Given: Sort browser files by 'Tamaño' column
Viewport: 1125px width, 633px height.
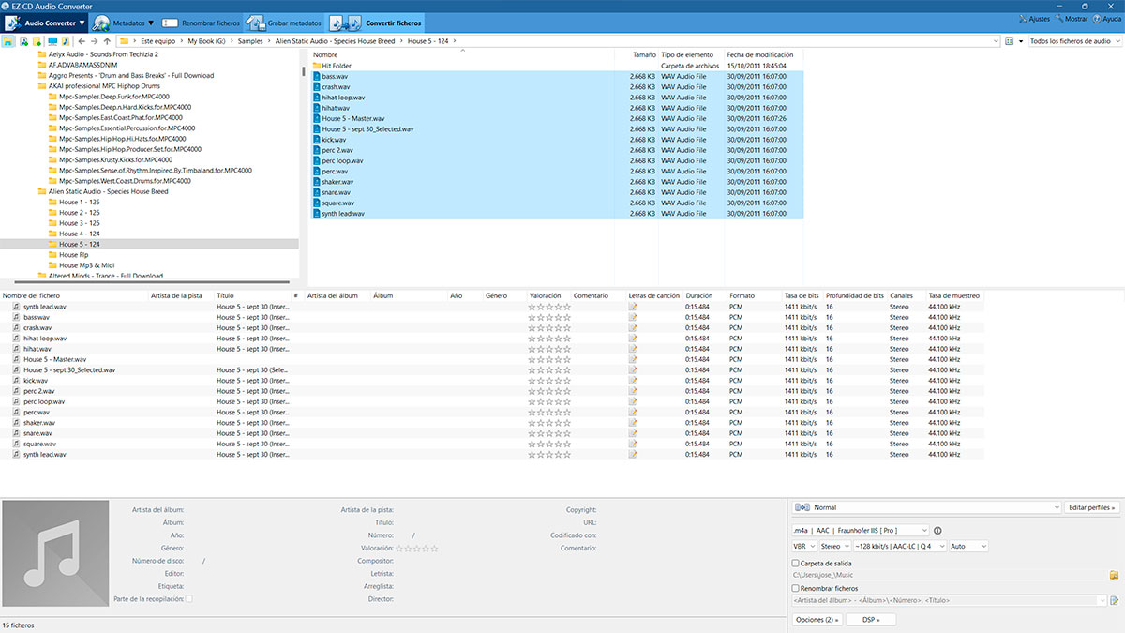Looking at the screenshot, I should (643, 54).
